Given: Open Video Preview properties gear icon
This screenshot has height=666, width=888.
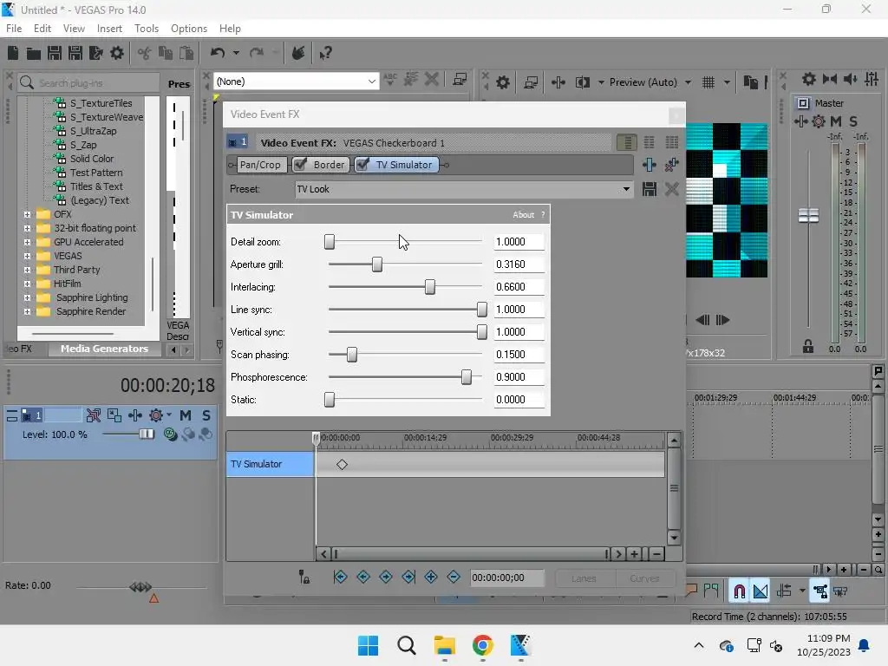Looking at the screenshot, I should 502,82.
